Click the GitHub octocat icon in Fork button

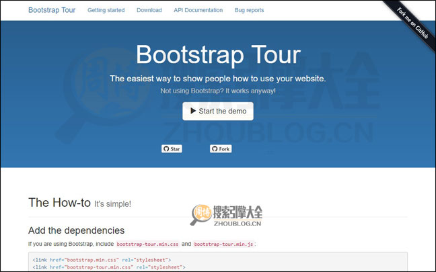coord(215,149)
